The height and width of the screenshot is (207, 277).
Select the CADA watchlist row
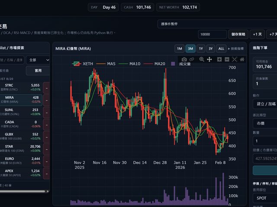21,125
